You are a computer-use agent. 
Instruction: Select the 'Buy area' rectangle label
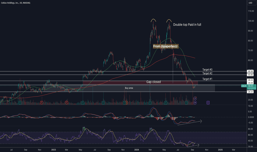(x=129, y=88)
